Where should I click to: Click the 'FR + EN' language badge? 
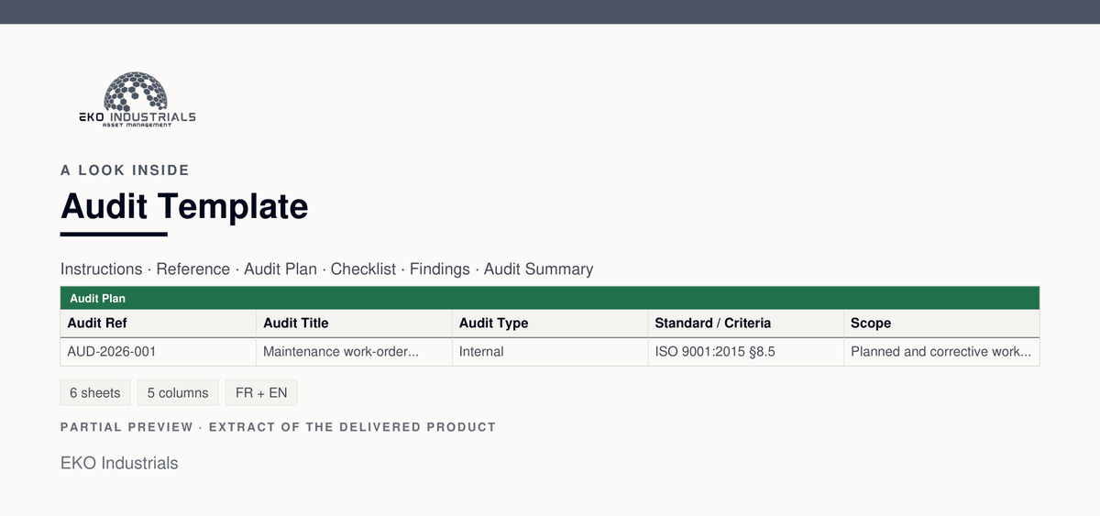coord(261,392)
